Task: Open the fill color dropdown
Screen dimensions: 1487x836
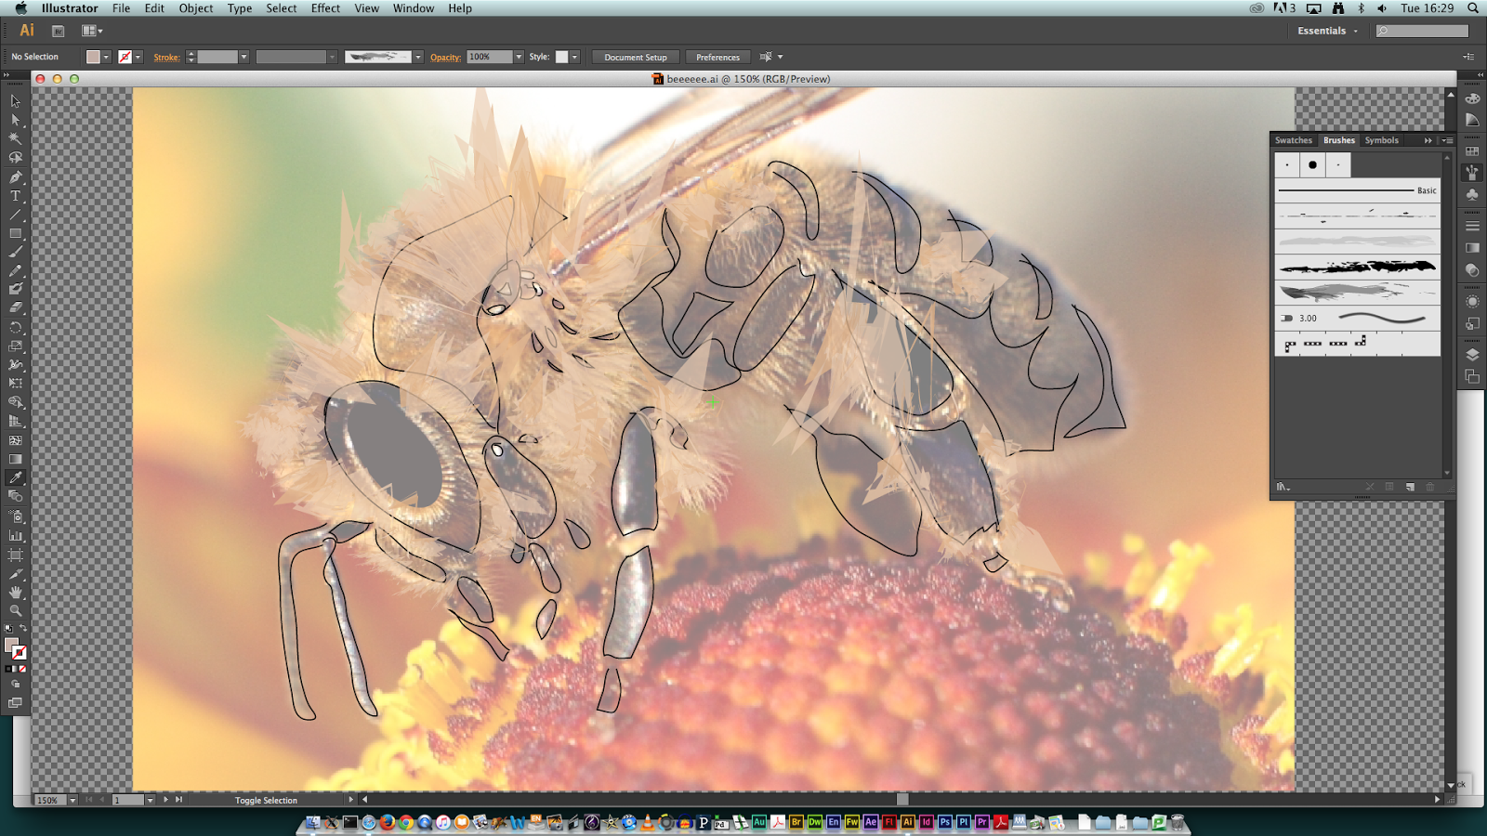Action: (x=106, y=58)
